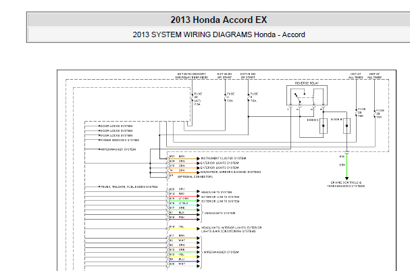The height and width of the screenshot is (271, 410).
Task: Click the INSTRUMENT CLUSTER SYSTEM label
Action: click(x=224, y=158)
